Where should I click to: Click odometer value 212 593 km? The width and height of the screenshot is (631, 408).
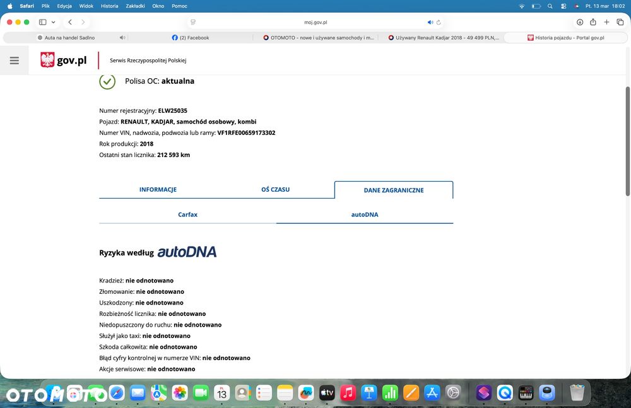coord(174,155)
